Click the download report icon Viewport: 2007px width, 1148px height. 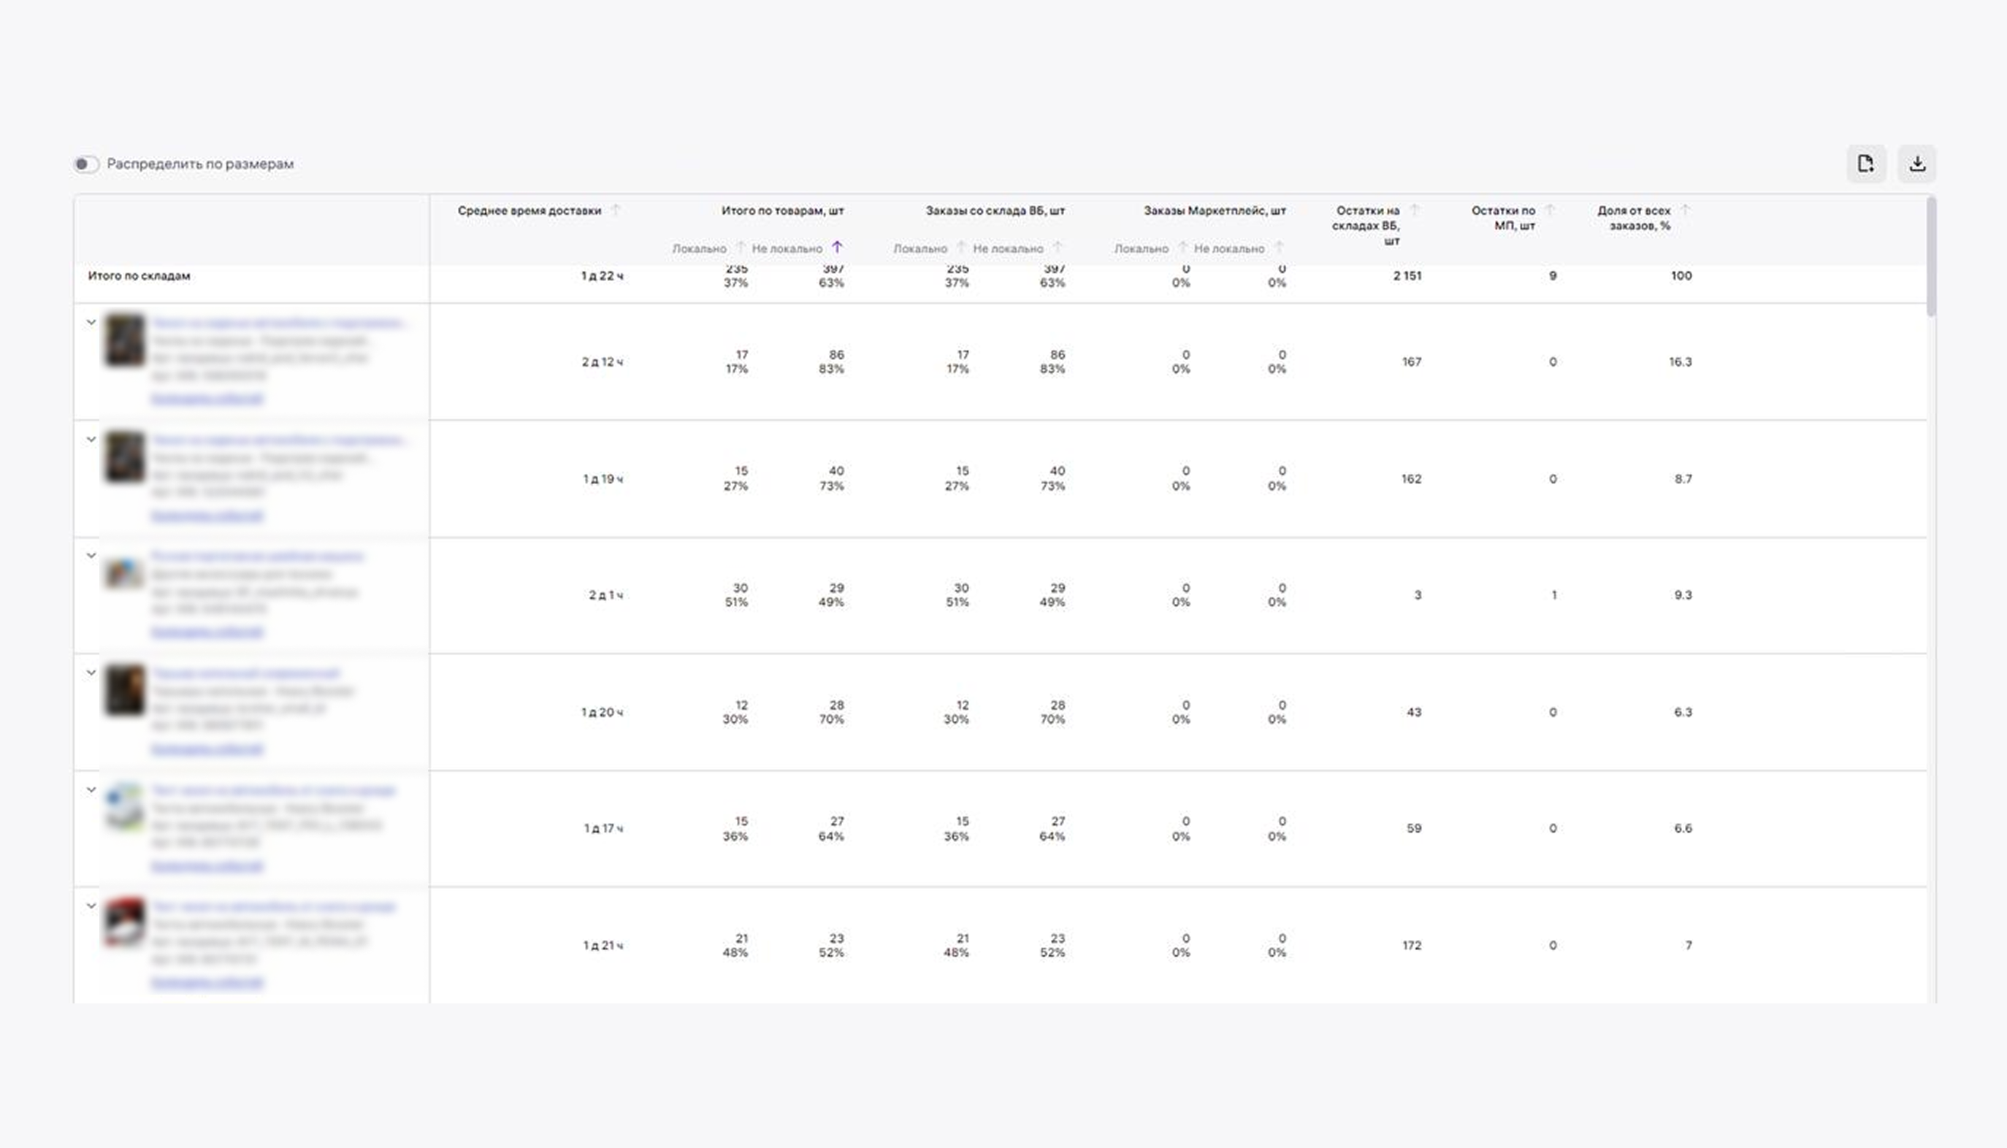[x=1916, y=164]
